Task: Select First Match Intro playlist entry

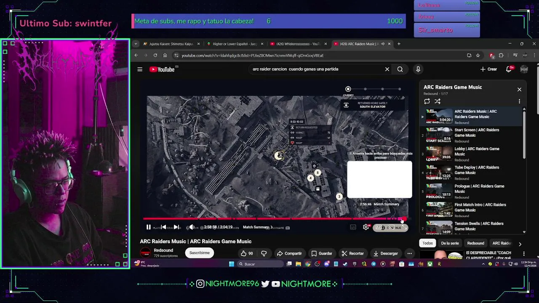Action: (x=472, y=210)
